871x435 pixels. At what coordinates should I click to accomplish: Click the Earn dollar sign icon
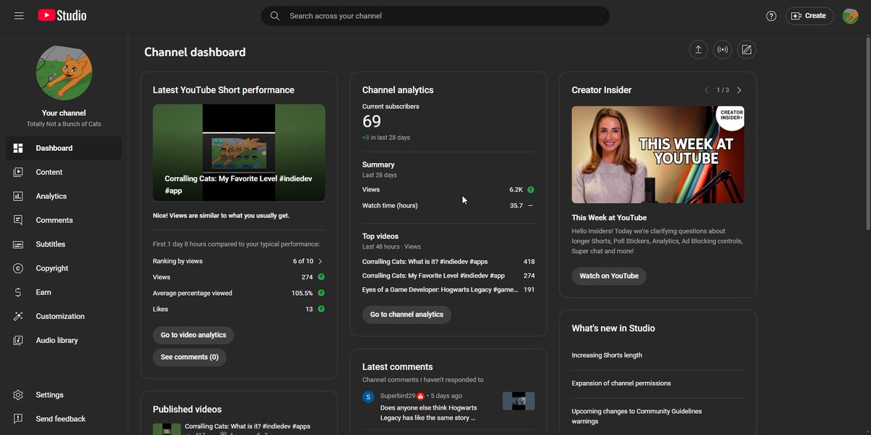(x=19, y=292)
